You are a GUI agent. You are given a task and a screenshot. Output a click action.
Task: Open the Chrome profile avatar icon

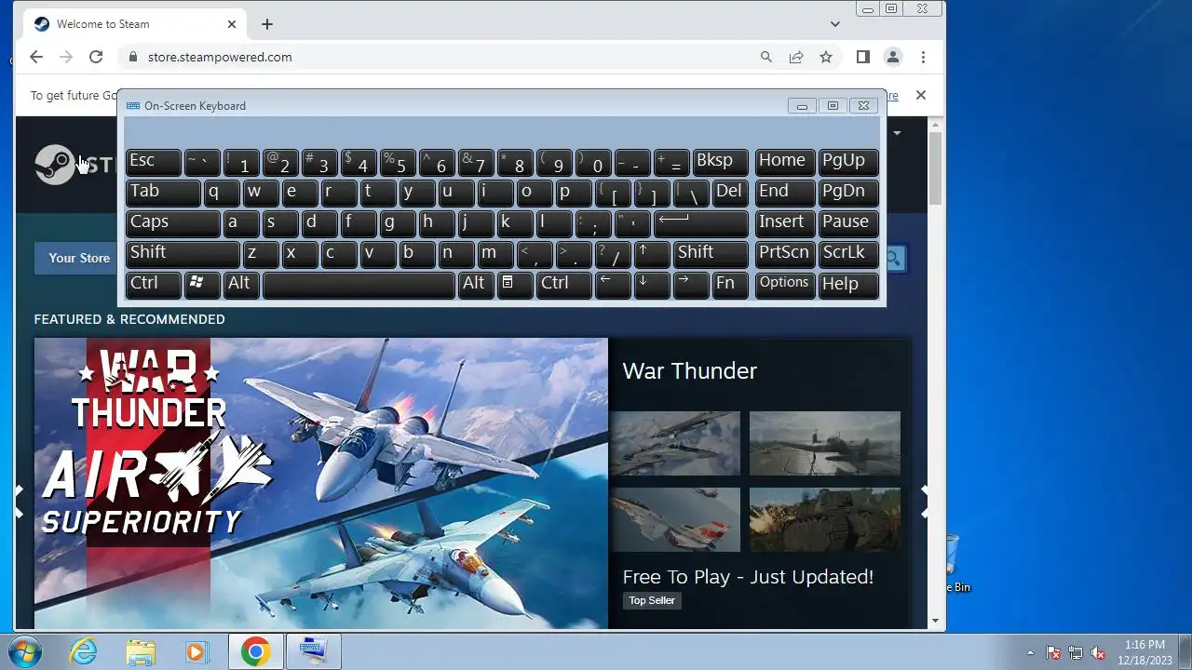click(x=893, y=57)
